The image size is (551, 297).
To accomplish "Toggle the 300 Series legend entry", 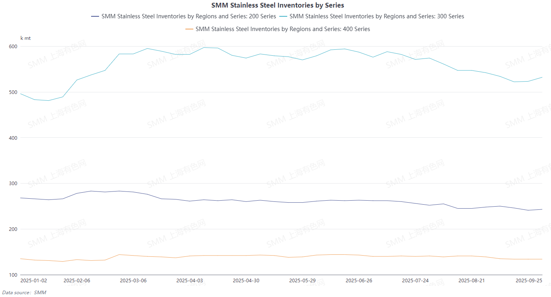I will pos(377,16).
